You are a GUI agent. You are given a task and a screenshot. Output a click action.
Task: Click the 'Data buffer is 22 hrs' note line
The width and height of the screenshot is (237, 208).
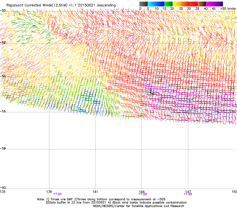pos(116,203)
